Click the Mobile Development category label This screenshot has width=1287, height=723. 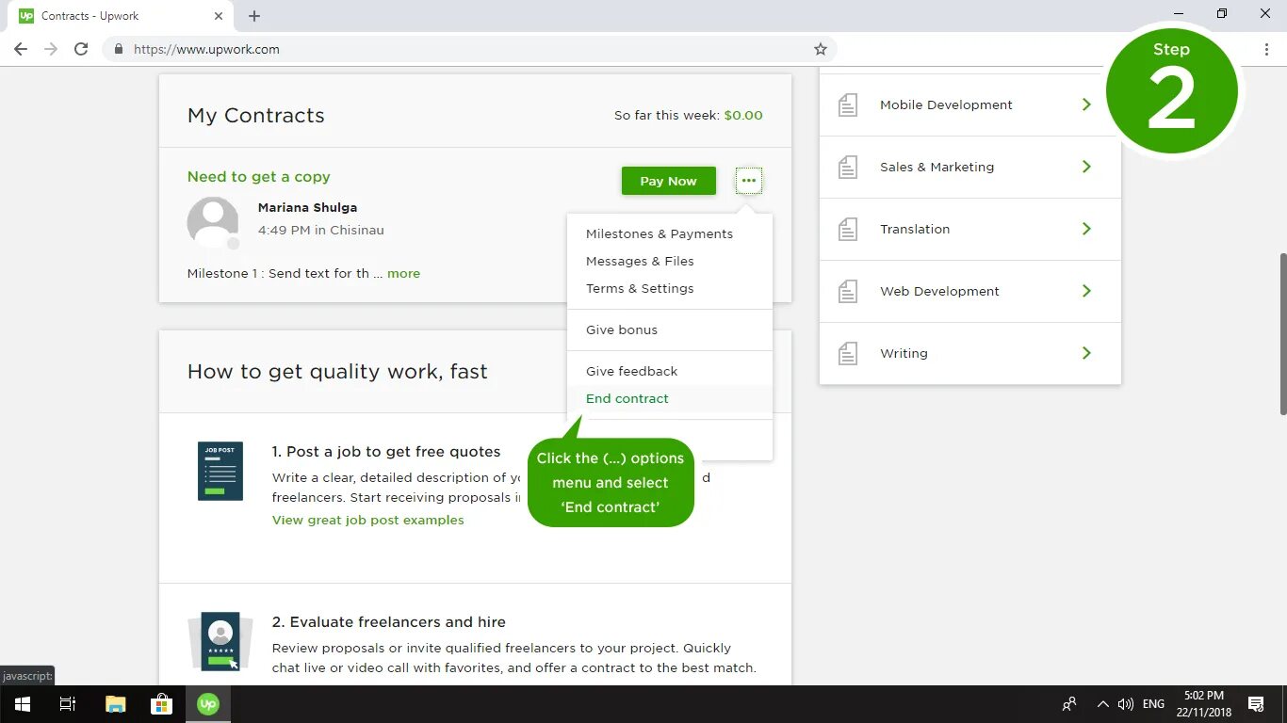pyautogui.click(x=946, y=104)
